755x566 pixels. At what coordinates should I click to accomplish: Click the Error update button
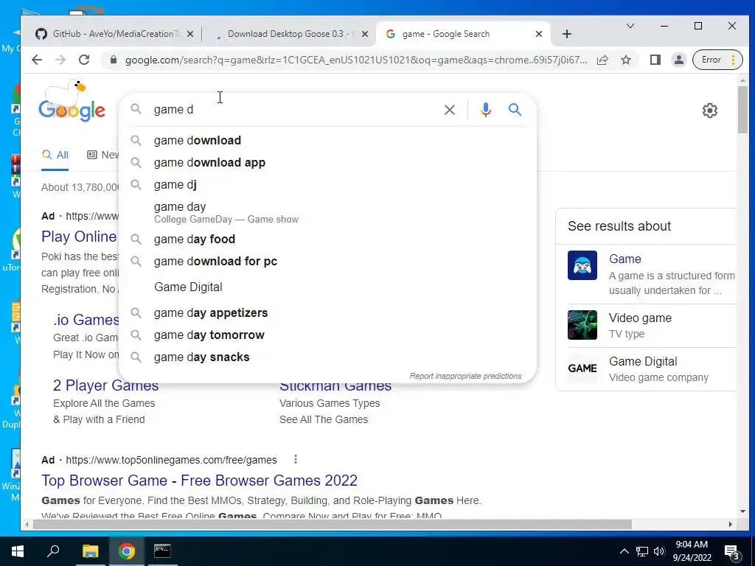(x=717, y=60)
